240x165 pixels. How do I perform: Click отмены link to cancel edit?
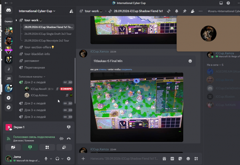(103, 69)
